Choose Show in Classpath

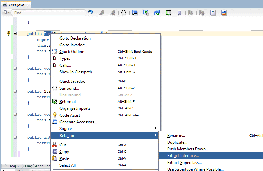106,72
